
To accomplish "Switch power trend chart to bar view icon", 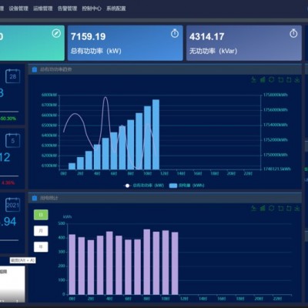I will coord(263,79).
